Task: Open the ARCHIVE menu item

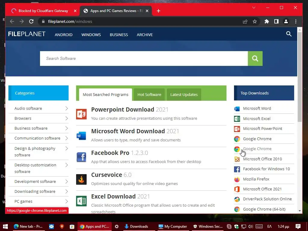Action: [x=145, y=35]
